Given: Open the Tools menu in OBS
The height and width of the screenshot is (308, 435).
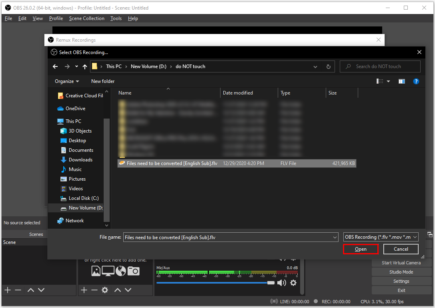Looking at the screenshot, I should (116, 18).
